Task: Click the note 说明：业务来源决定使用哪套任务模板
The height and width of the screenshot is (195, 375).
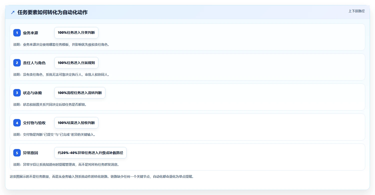Action: pos(61,44)
